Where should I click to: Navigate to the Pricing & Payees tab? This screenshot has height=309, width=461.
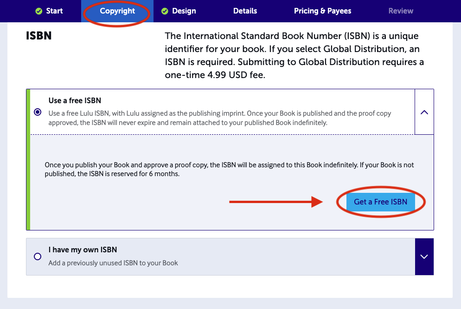click(x=322, y=11)
